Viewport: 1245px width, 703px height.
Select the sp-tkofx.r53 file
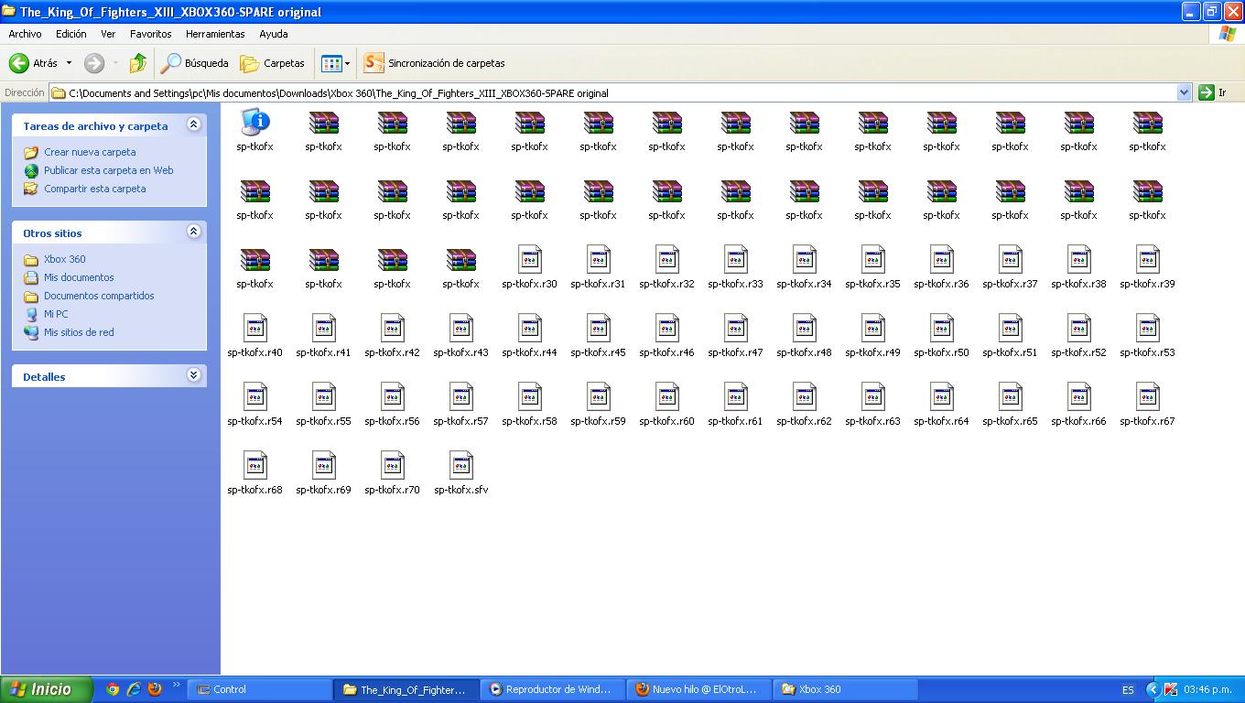(1147, 336)
